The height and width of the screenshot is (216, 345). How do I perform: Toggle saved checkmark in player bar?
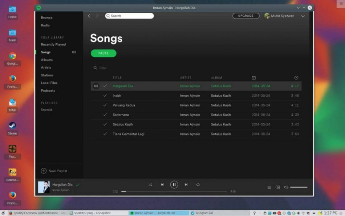pos(77,185)
